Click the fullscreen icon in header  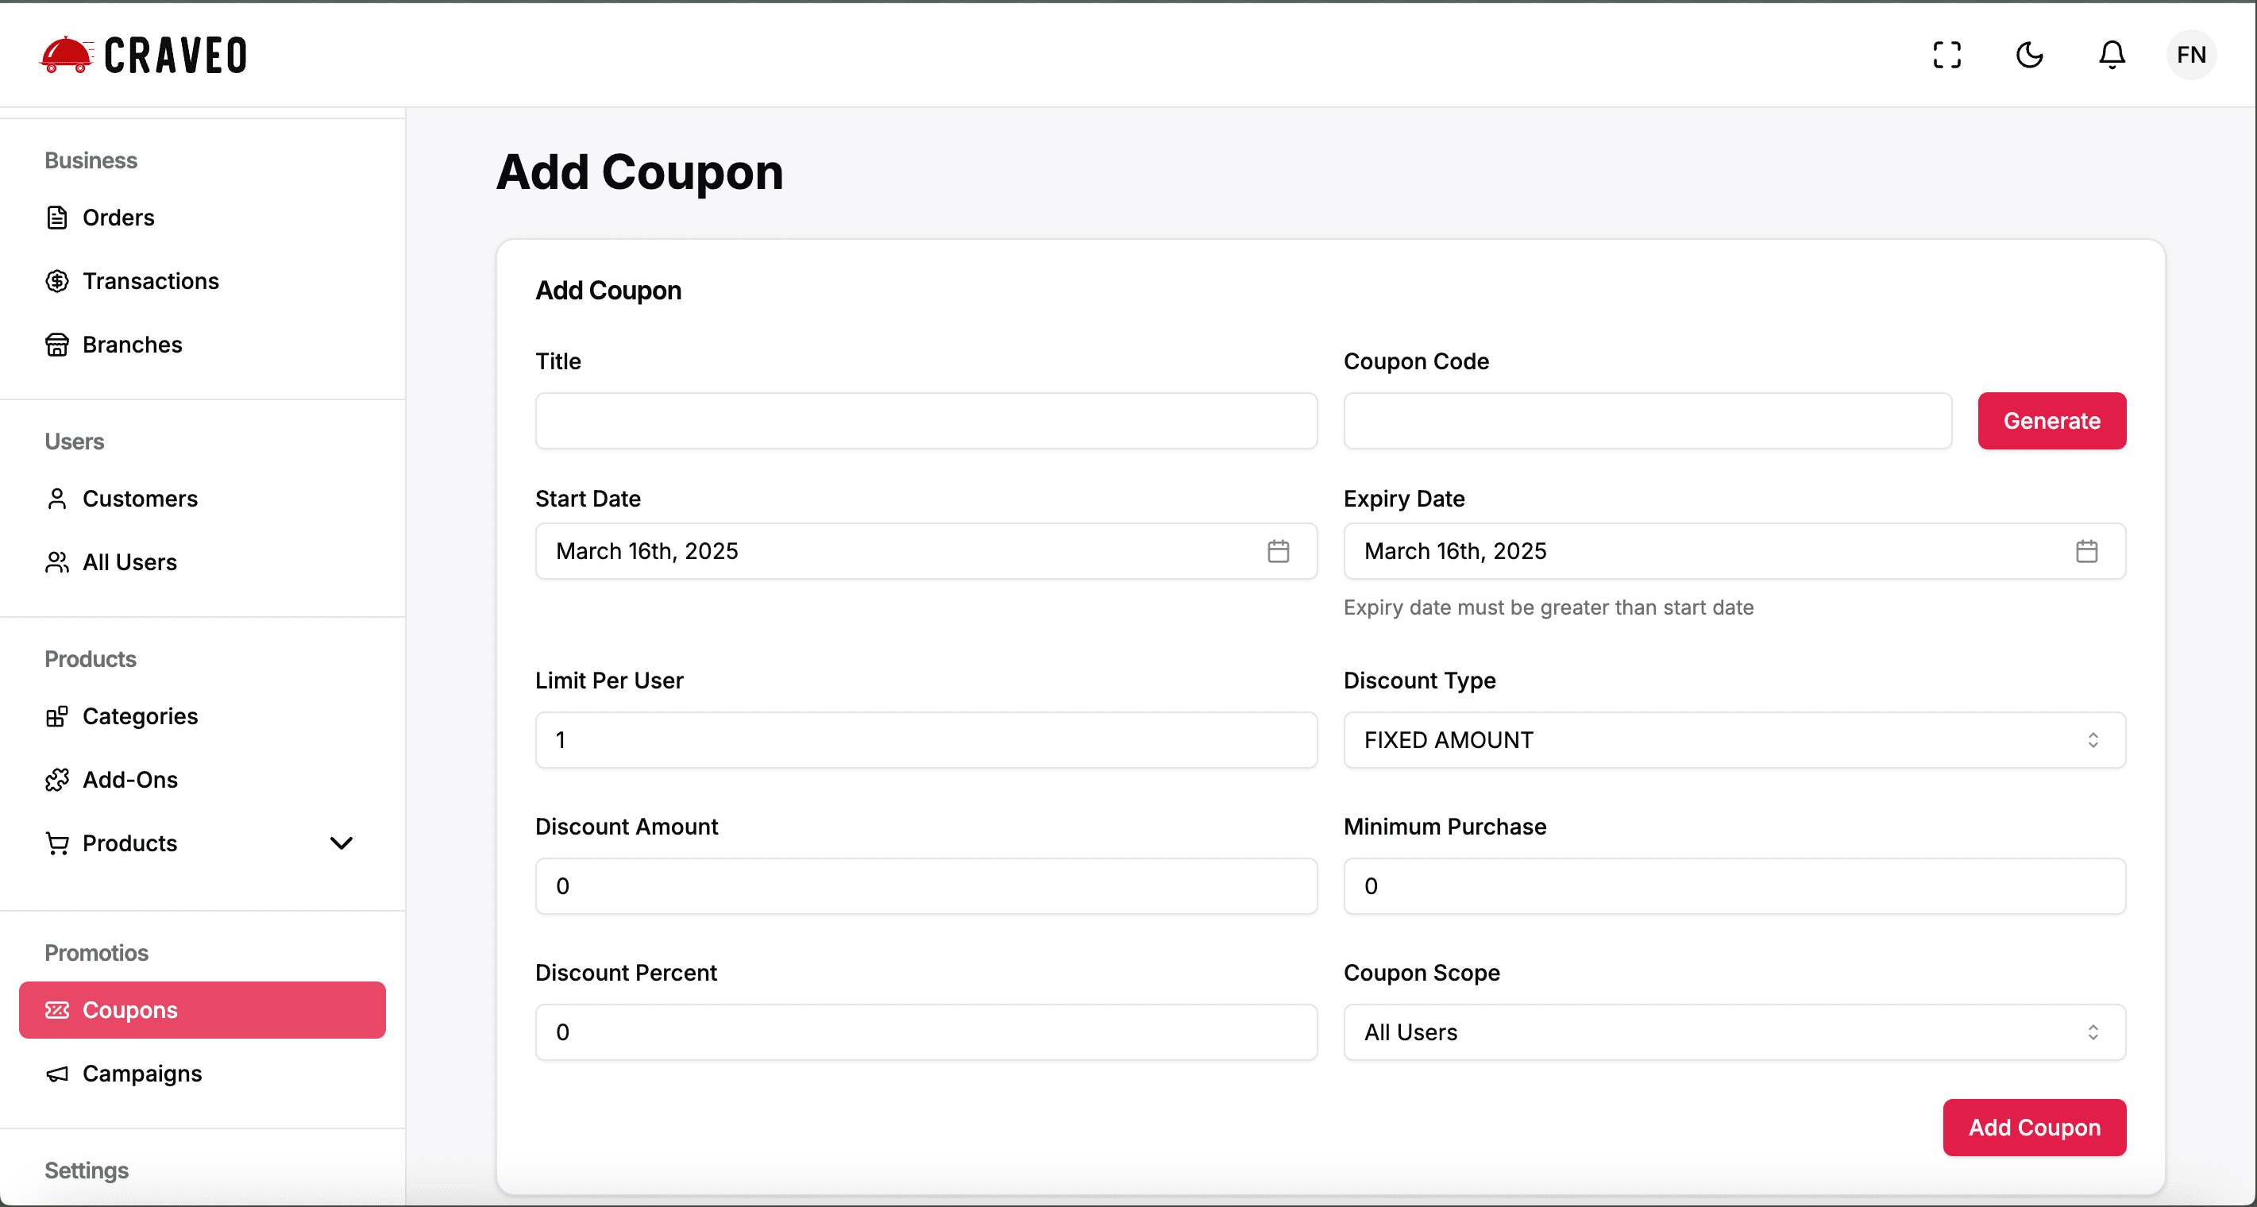(x=1946, y=55)
